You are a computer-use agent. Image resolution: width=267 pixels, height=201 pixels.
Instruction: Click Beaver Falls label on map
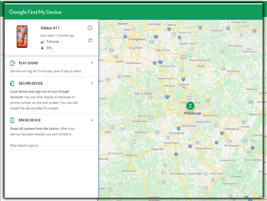165,78
